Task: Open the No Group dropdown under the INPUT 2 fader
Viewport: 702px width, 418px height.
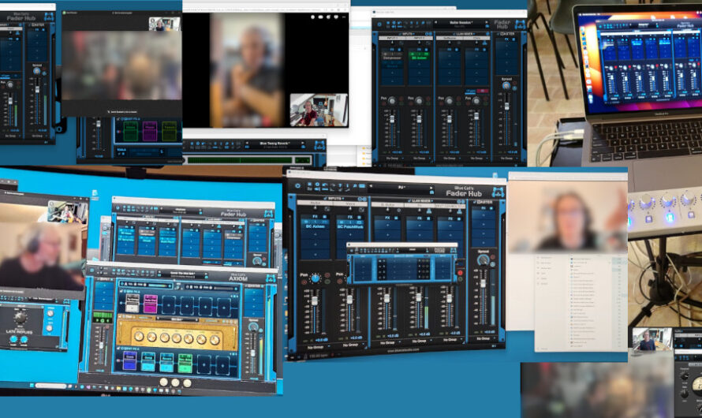Action: 422,158
